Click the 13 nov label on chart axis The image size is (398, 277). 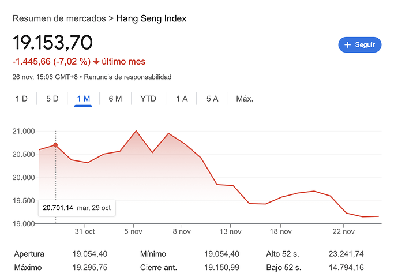coord(230,232)
